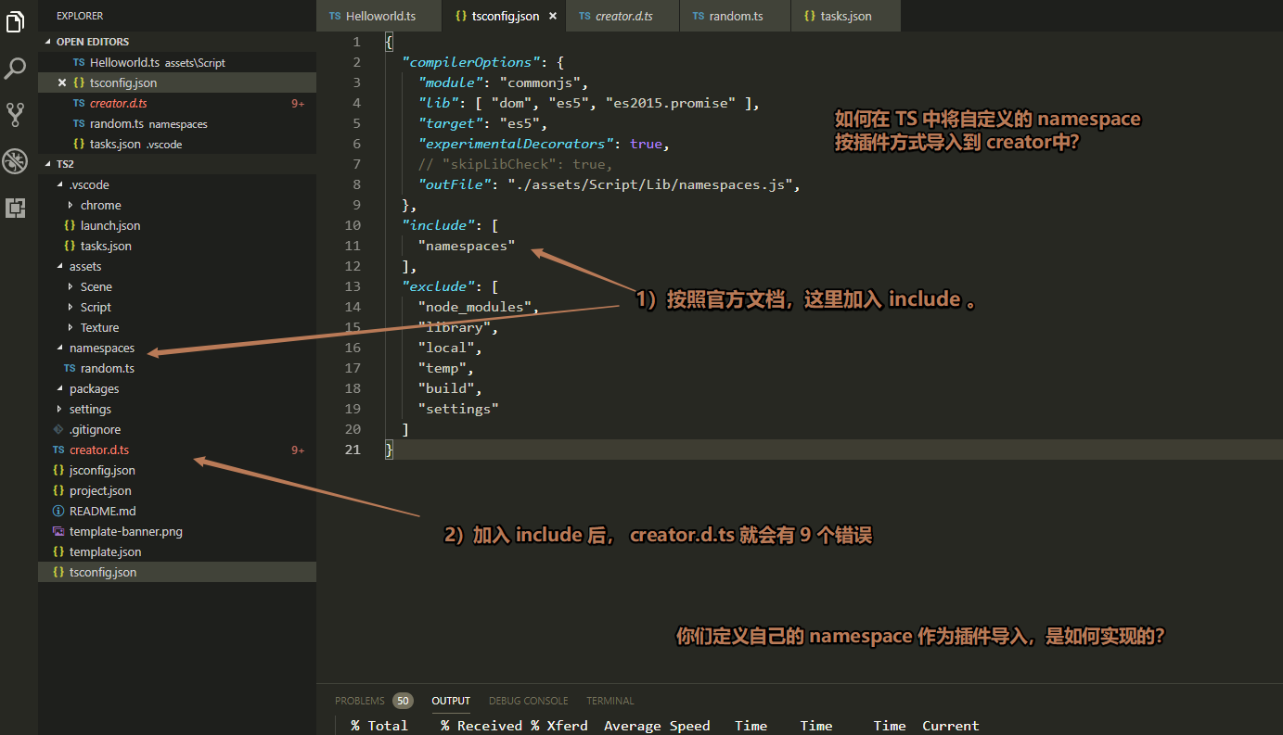The width and height of the screenshot is (1283, 735).
Task: Switch to the random.ts tab
Action: (x=735, y=16)
